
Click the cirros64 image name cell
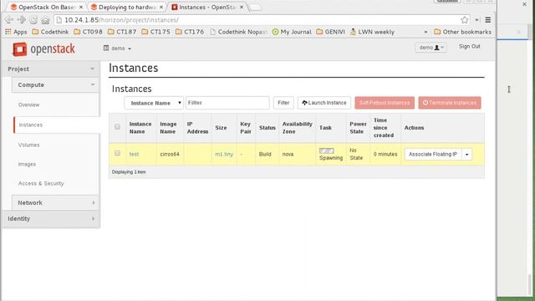[170, 154]
